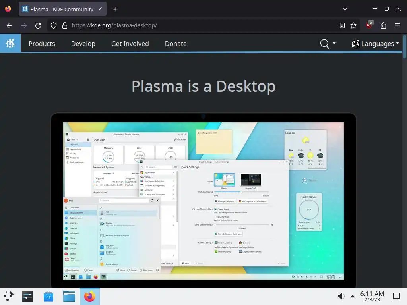Open the uBlock Origin extension icon
Screen dimensions: 407x305
pos(369,25)
